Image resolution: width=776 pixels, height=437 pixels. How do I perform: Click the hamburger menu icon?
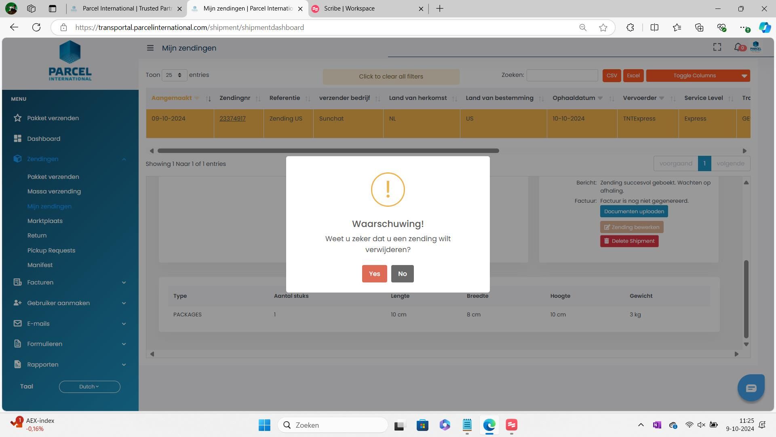click(x=150, y=48)
